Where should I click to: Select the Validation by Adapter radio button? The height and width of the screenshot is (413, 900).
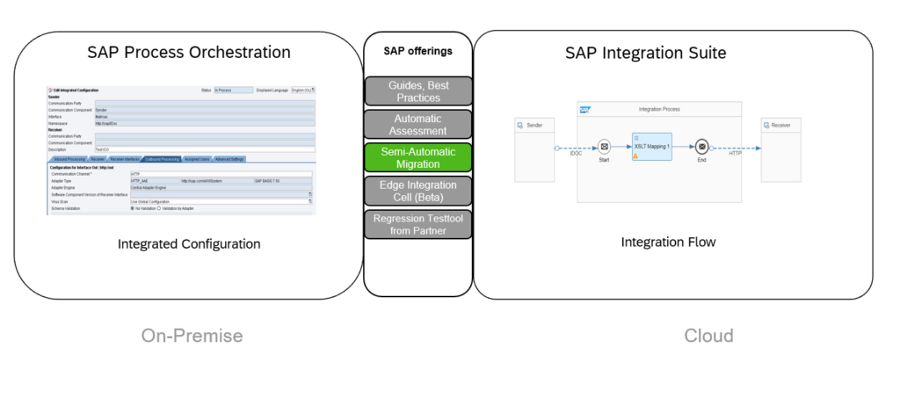point(158,208)
